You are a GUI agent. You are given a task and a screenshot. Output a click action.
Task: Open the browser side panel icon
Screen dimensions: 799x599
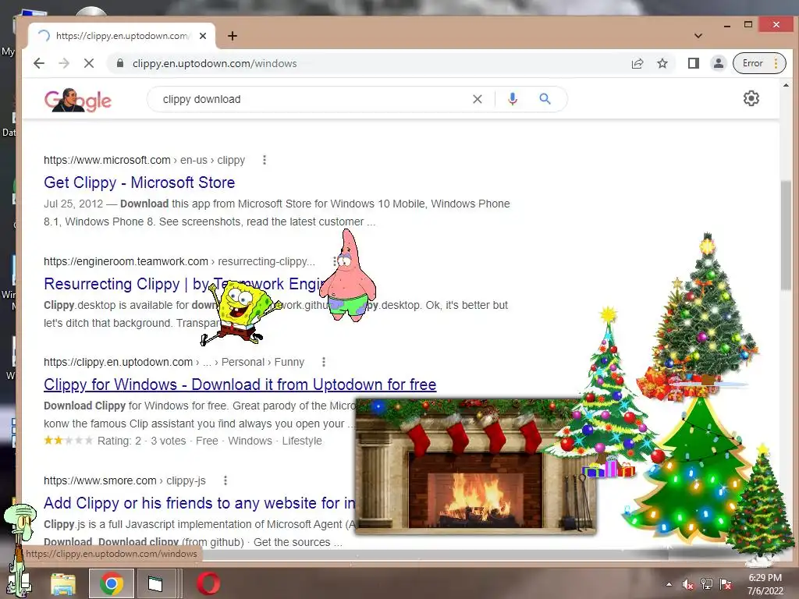693,63
